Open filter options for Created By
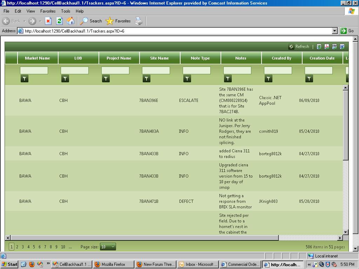 [x=269, y=79]
